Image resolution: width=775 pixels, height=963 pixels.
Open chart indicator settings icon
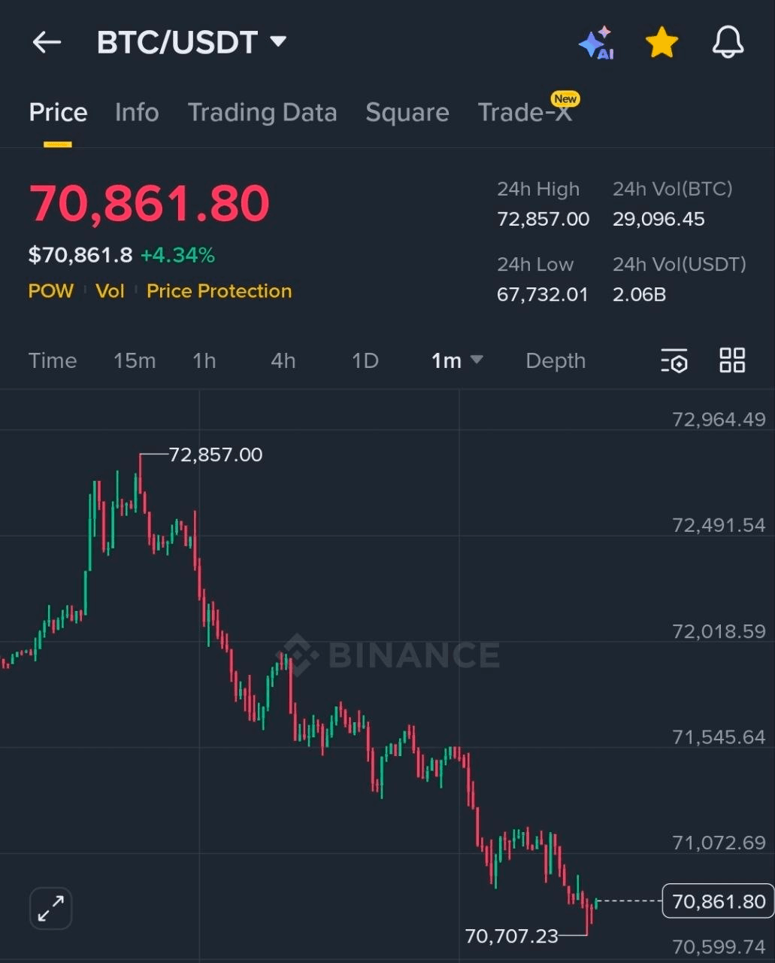pyautogui.click(x=674, y=360)
